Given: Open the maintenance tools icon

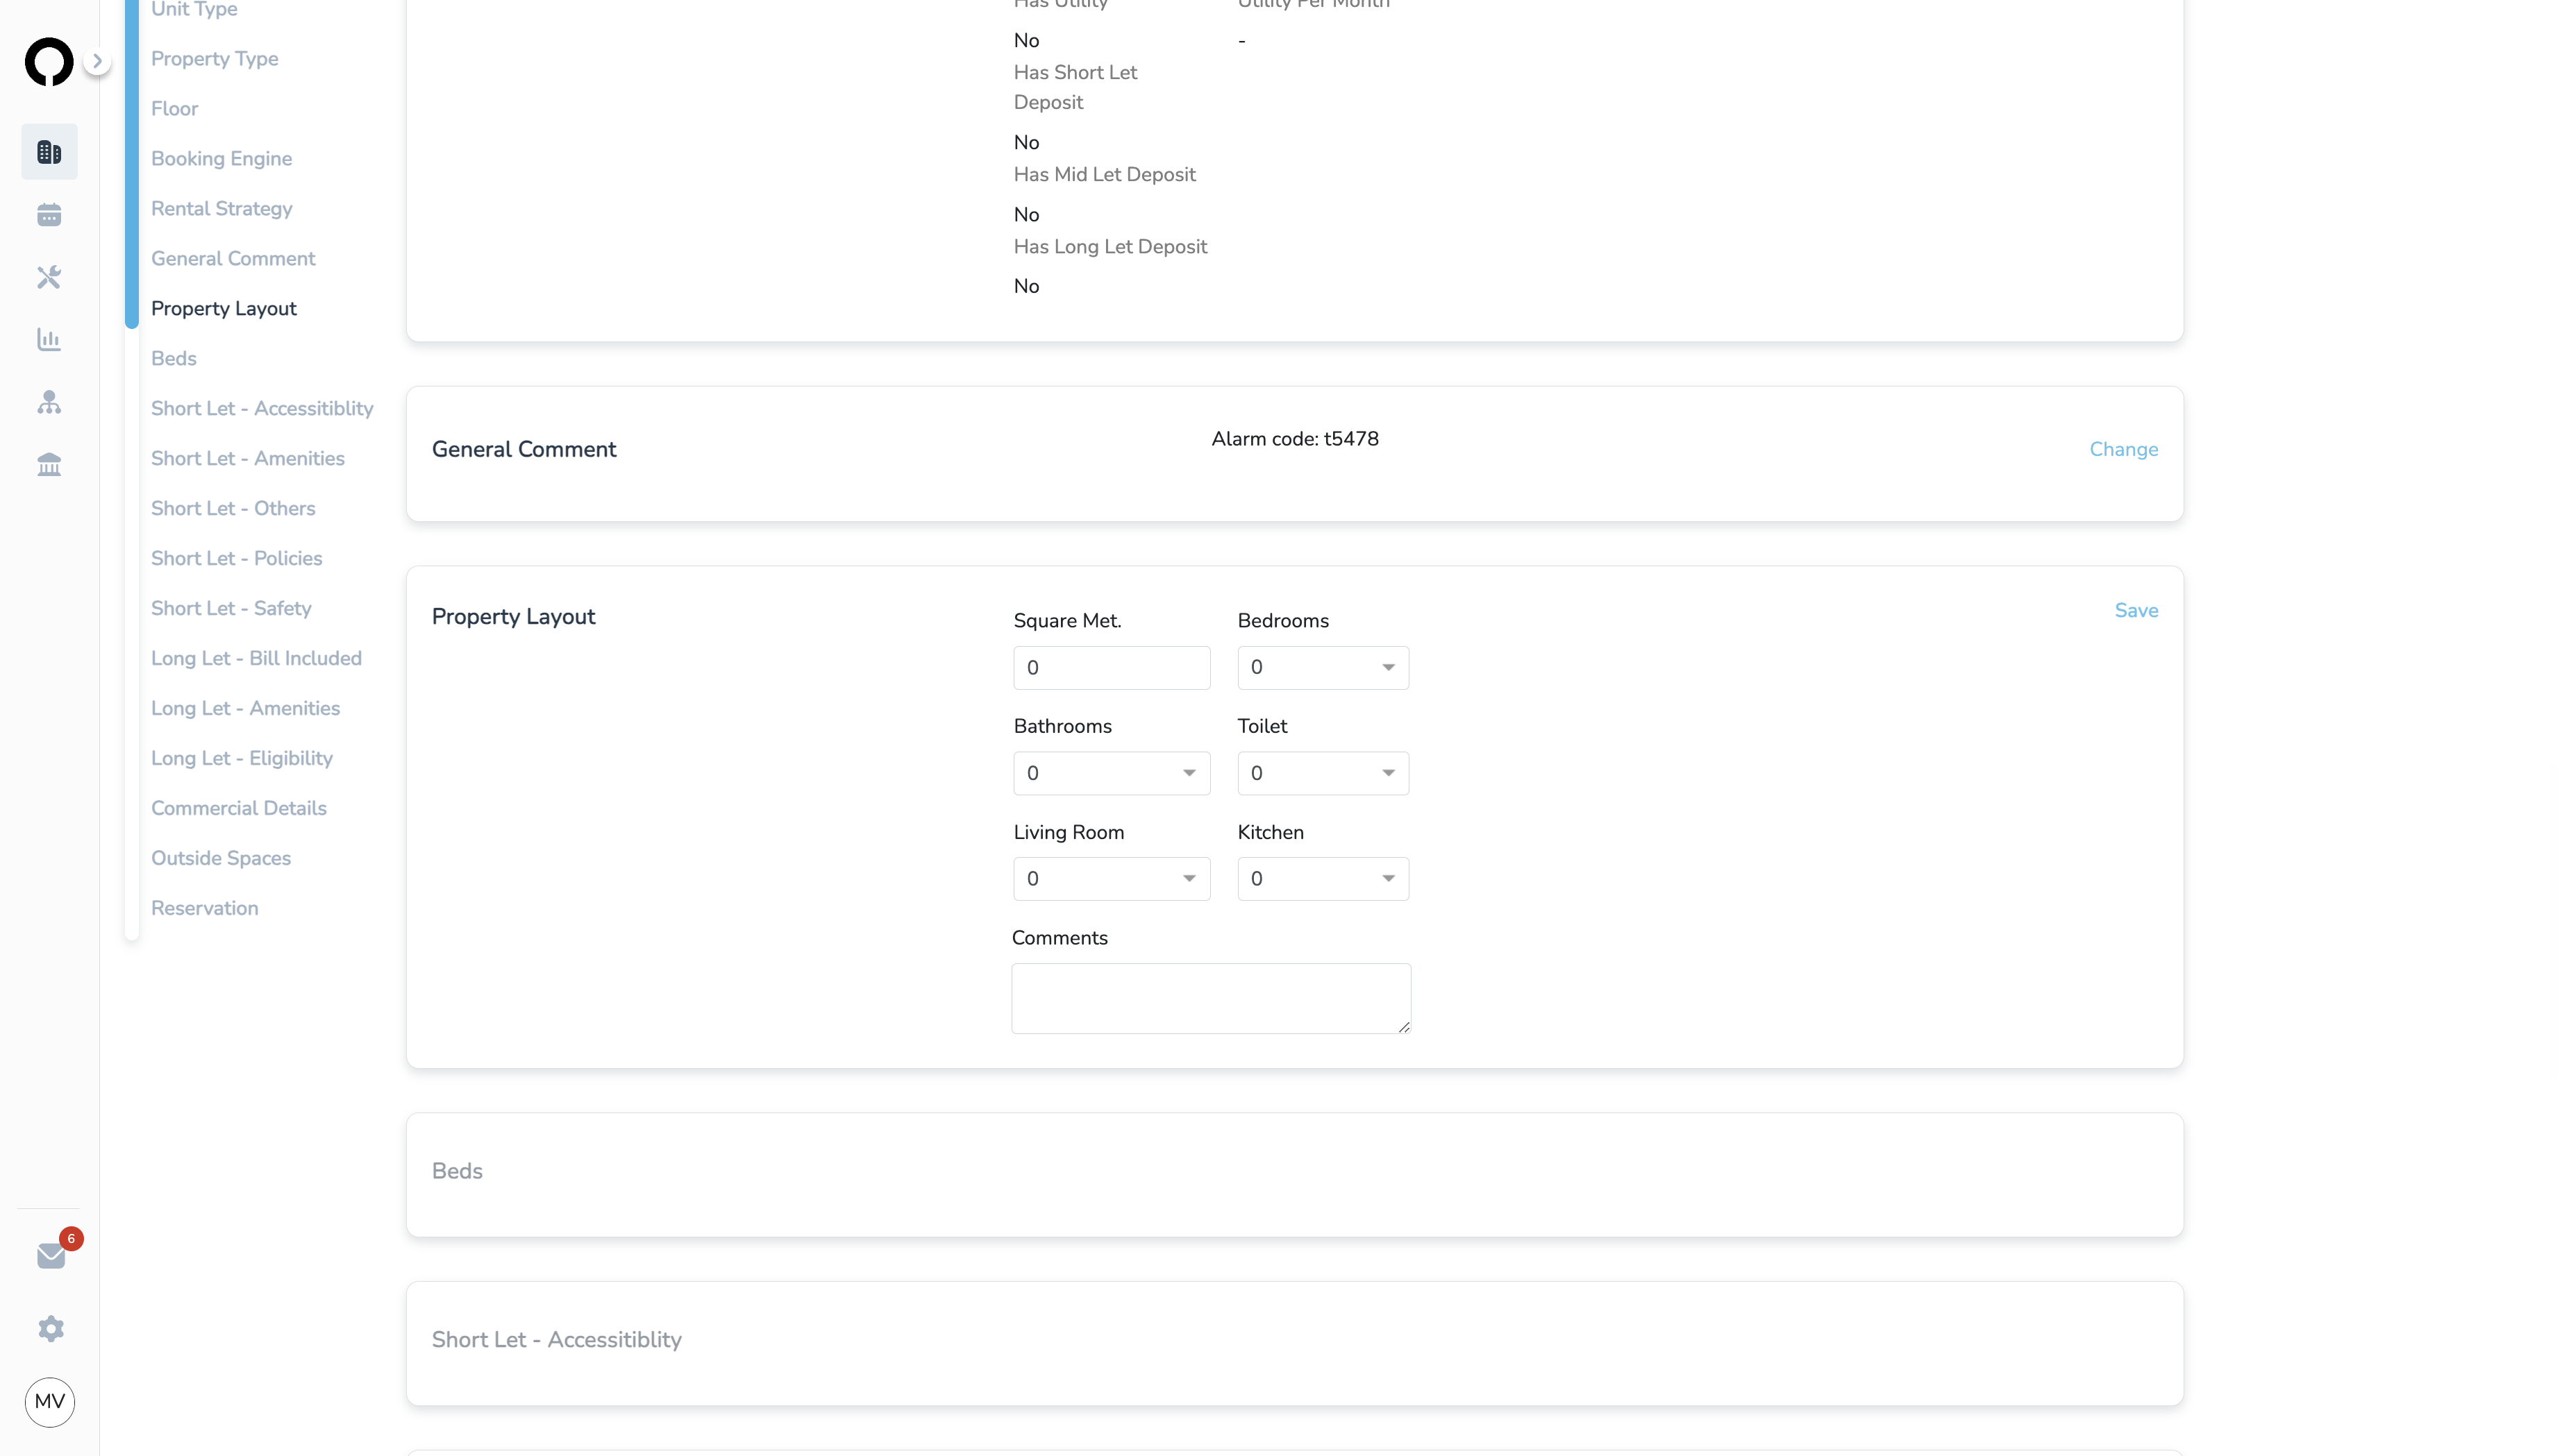Looking at the screenshot, I should pyautogui.click(x=49, y=277).
